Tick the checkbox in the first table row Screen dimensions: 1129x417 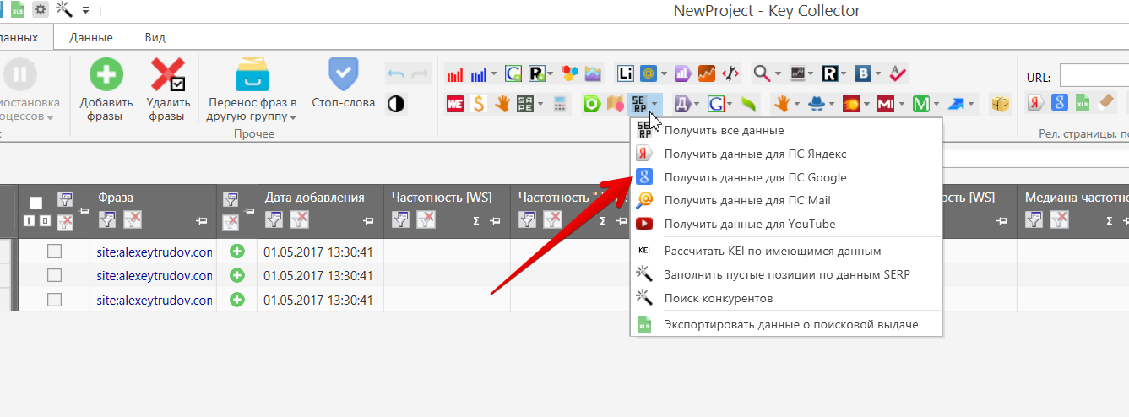pyautogui.click(x=54, y=252)
